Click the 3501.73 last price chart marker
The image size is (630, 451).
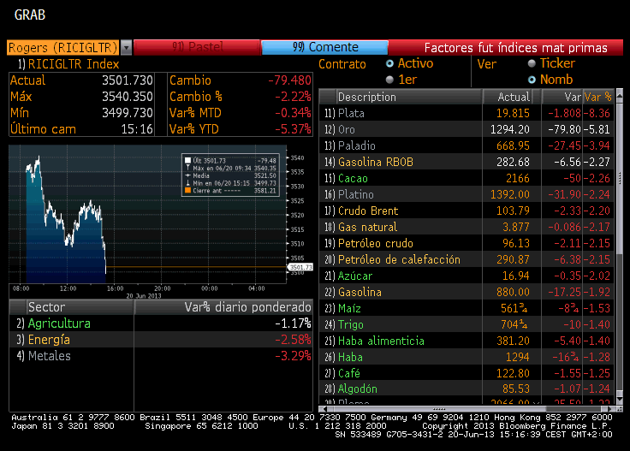pyautogui.click(x=300, y=267)
